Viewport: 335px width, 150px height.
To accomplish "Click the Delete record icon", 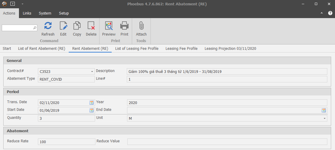I will pos(91,26).
